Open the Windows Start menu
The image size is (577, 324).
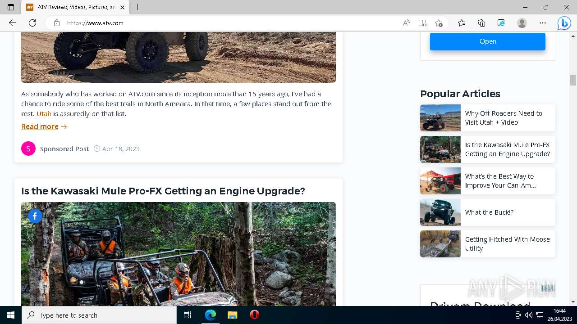tap(11, 315)
